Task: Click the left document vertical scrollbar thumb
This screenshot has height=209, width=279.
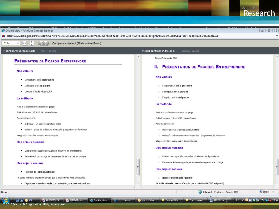Action: (138, 167)
